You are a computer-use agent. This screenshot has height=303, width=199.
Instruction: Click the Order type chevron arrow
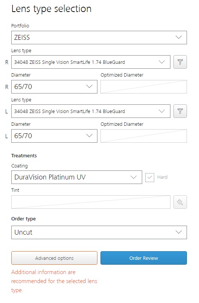tap(178, 232)
